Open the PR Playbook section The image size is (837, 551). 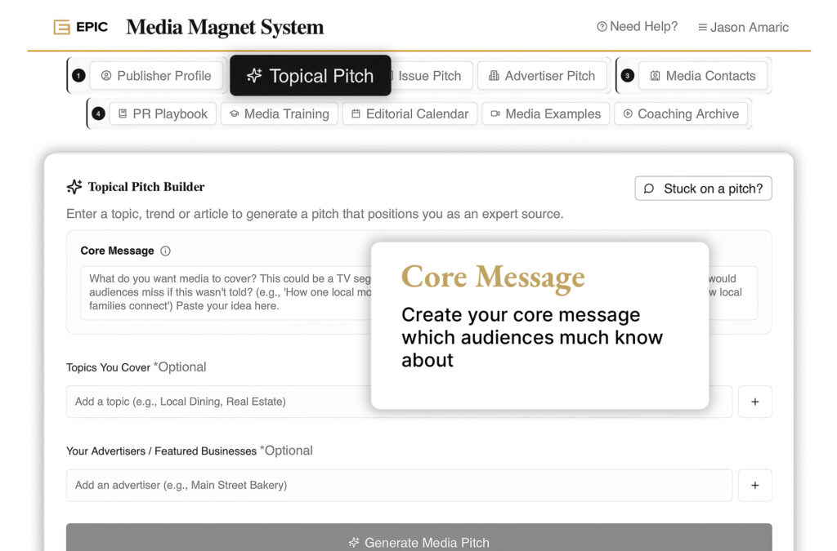[162, 114]
